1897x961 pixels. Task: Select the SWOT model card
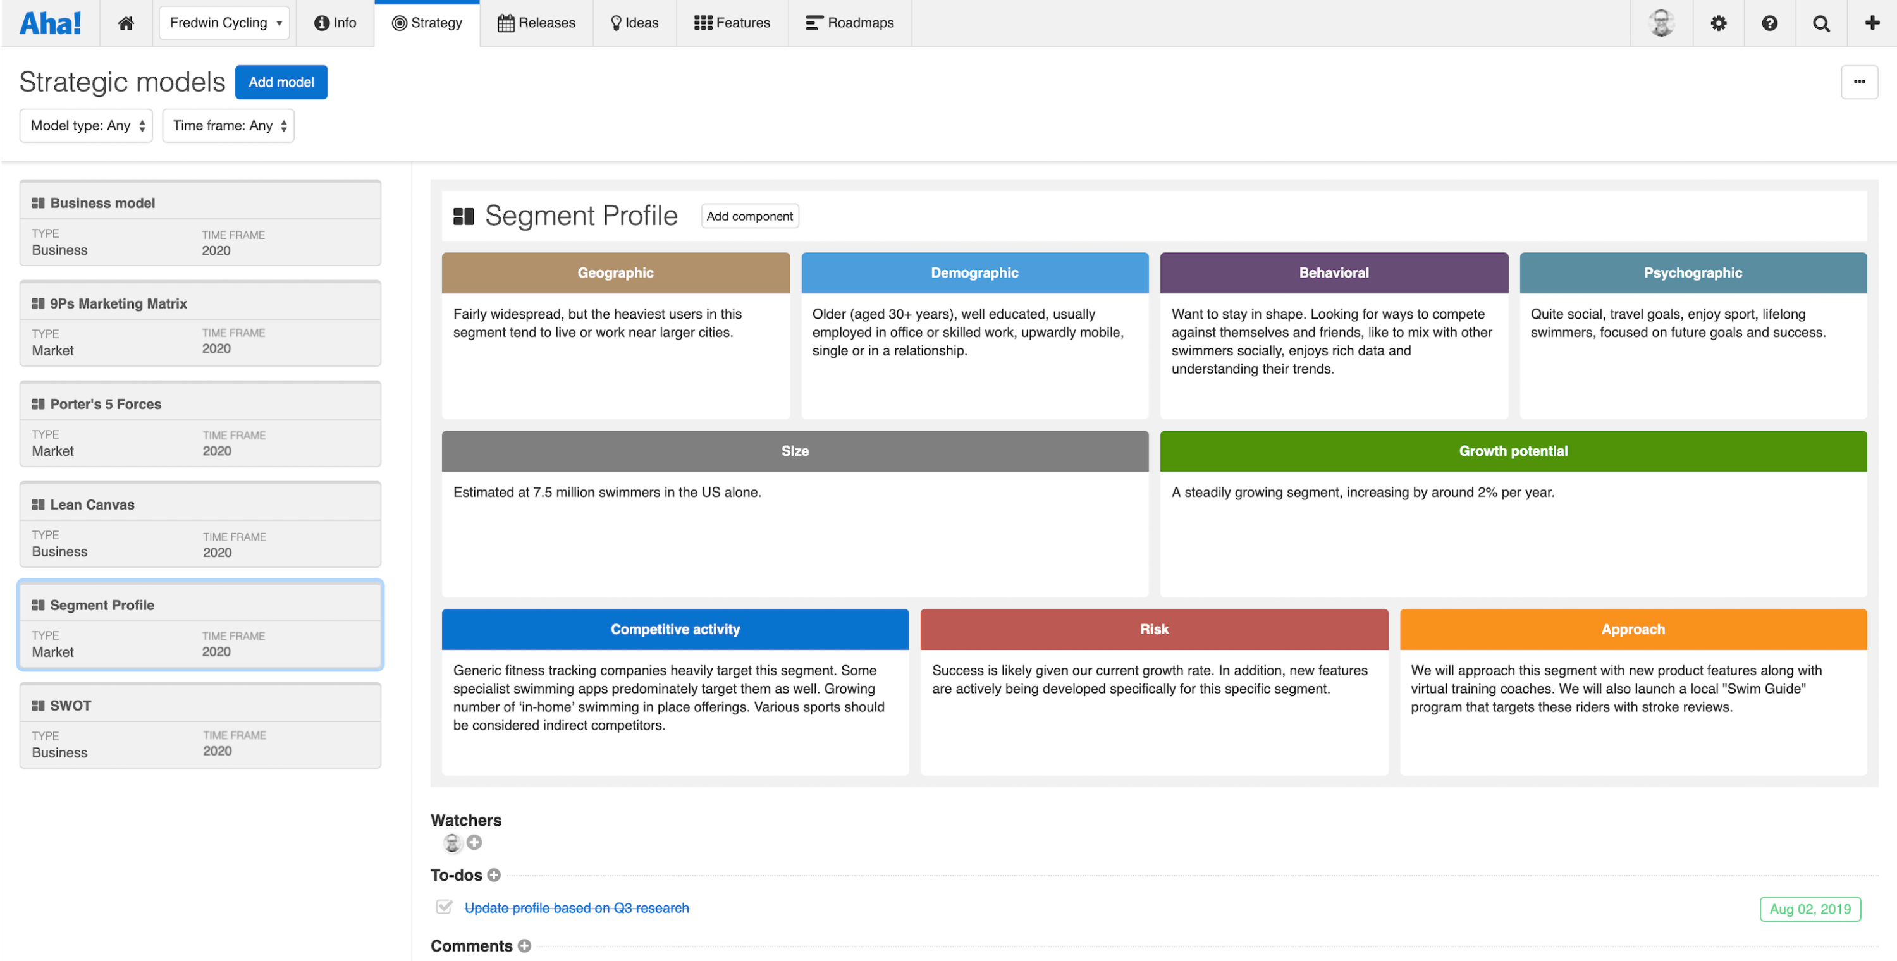[200, 725]
